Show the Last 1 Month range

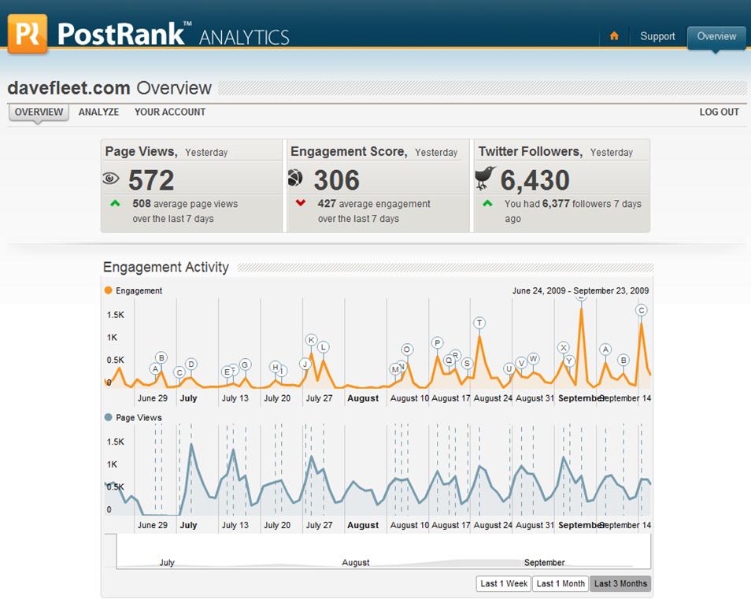pyautogui.click(x=560, y=584)
